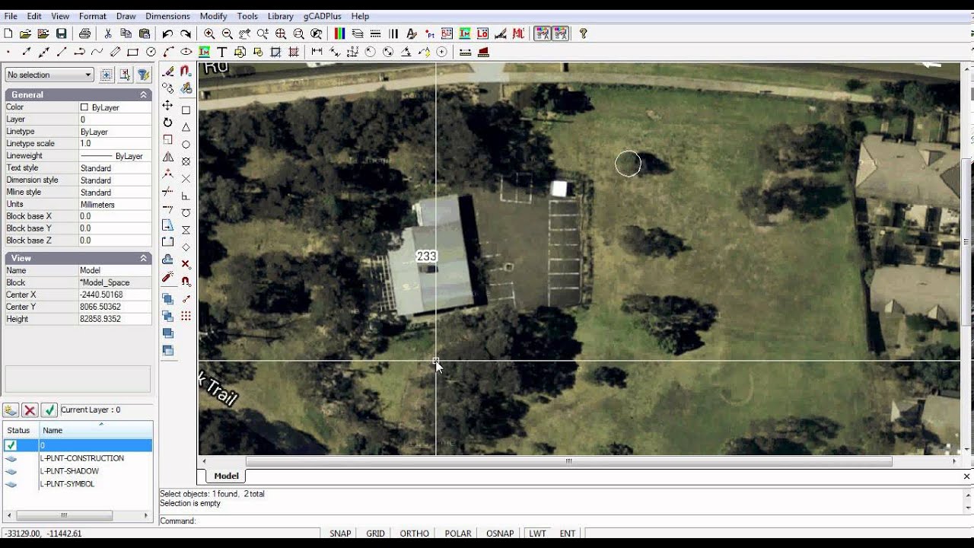974x548 pixels.
Task: Select the Erase tool in modify toolbar
Action: pyautogui.click(x=168, y=71)
